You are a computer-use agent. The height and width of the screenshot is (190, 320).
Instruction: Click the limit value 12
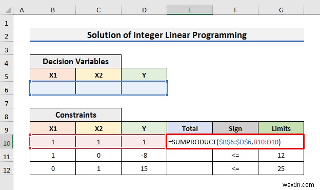pyautogui.click(x=281, y=155)
